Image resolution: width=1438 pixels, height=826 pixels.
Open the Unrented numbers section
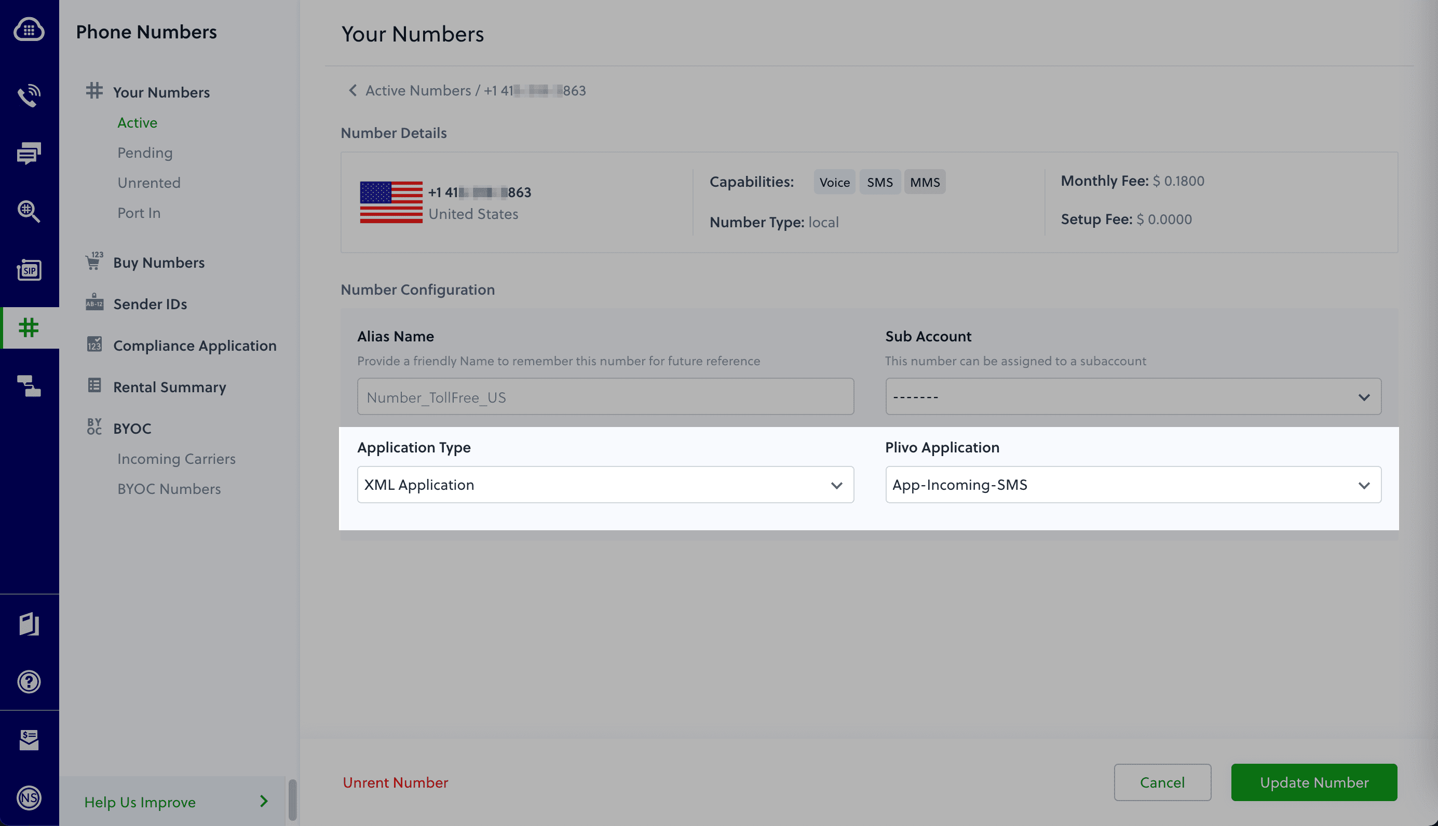[148, 182]
